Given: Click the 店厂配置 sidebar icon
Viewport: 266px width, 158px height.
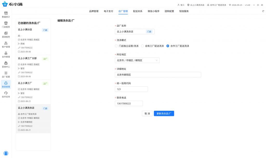Looking at the screenshot, I should pyautogui.click(x=6, y=74).
